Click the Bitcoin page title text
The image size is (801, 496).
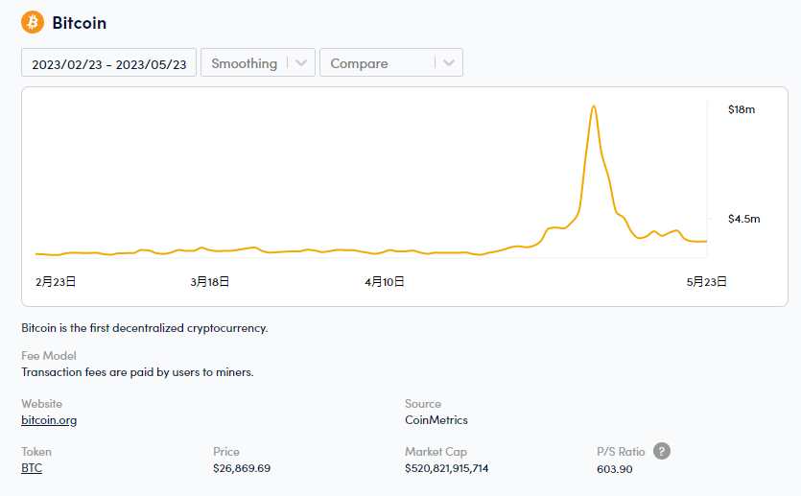pos(80,23)
